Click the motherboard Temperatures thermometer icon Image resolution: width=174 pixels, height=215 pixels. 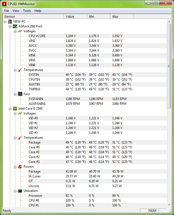pyautogui.click(x=20, y=70)
